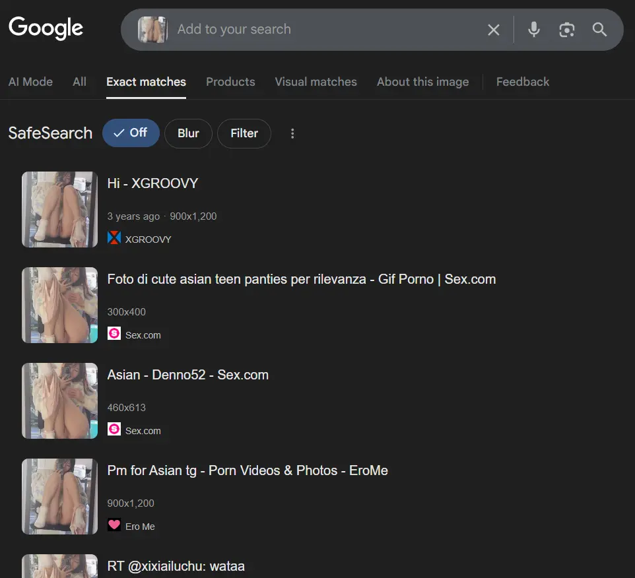Click the Ero Me heart favicon
This screenshot has height=578, width=635.
114,525
